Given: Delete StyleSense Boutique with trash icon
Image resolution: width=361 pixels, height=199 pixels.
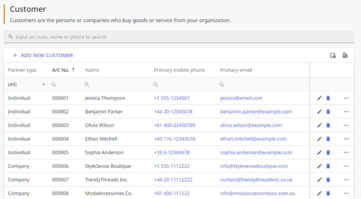Looking at the screenshot, I should (328, 166).
